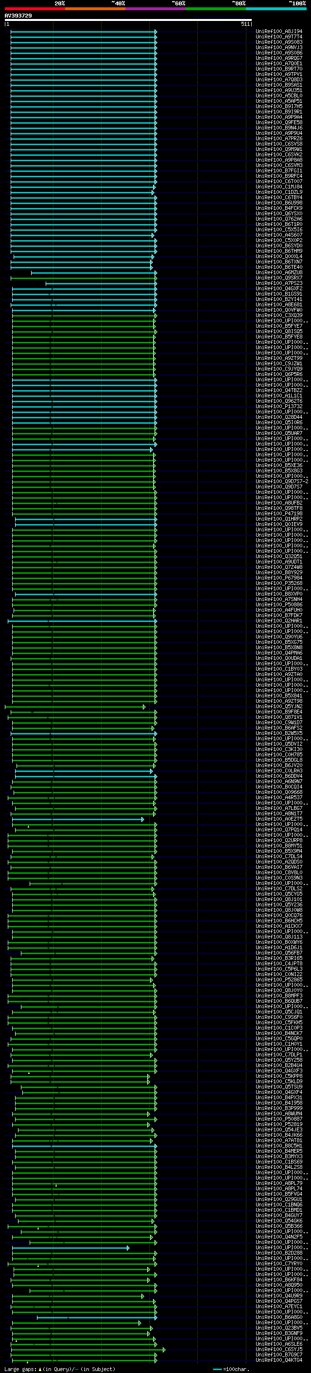Screen dimensions: 311x1373
Task: Open hit UniRef100_A8JI94
Action: pyautogui.click(x=279, y=32)
